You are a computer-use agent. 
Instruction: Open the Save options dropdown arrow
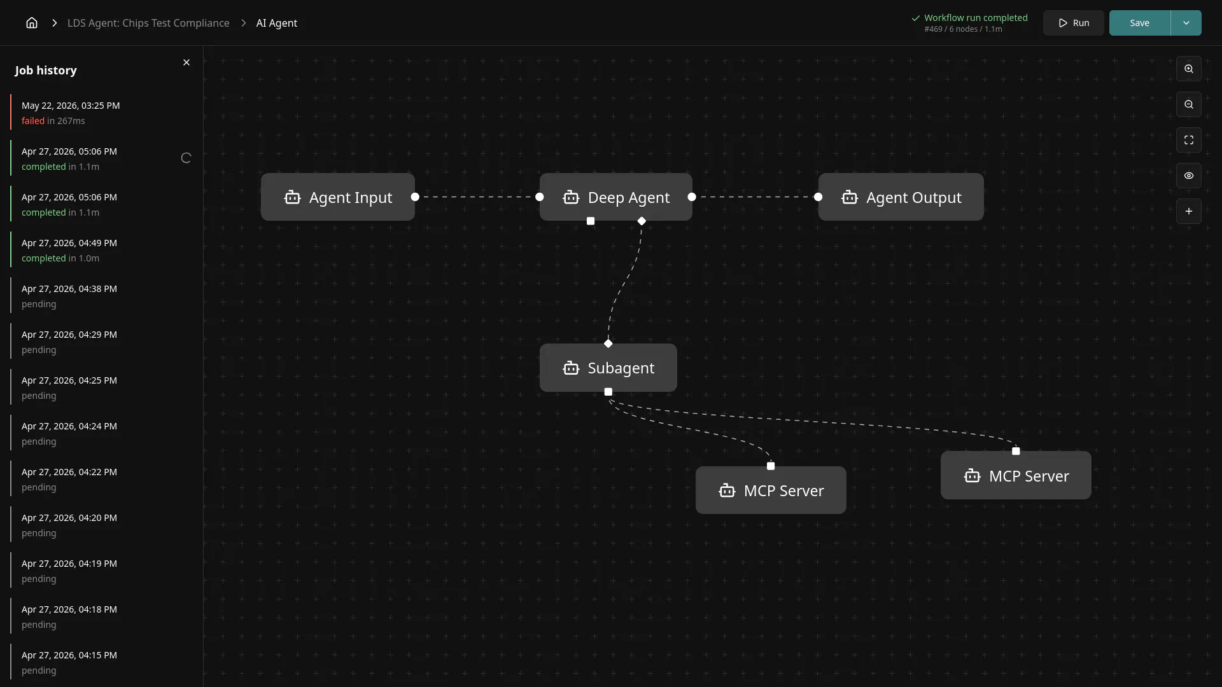(x=1186, y=23)
